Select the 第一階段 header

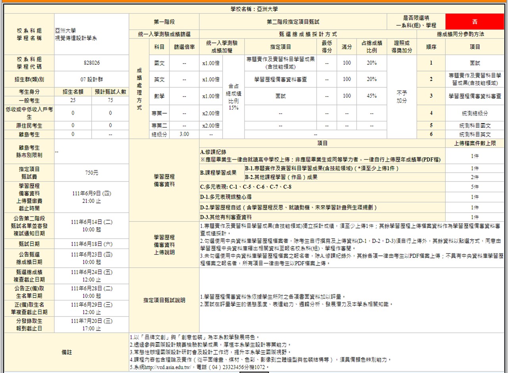[164, 22]
